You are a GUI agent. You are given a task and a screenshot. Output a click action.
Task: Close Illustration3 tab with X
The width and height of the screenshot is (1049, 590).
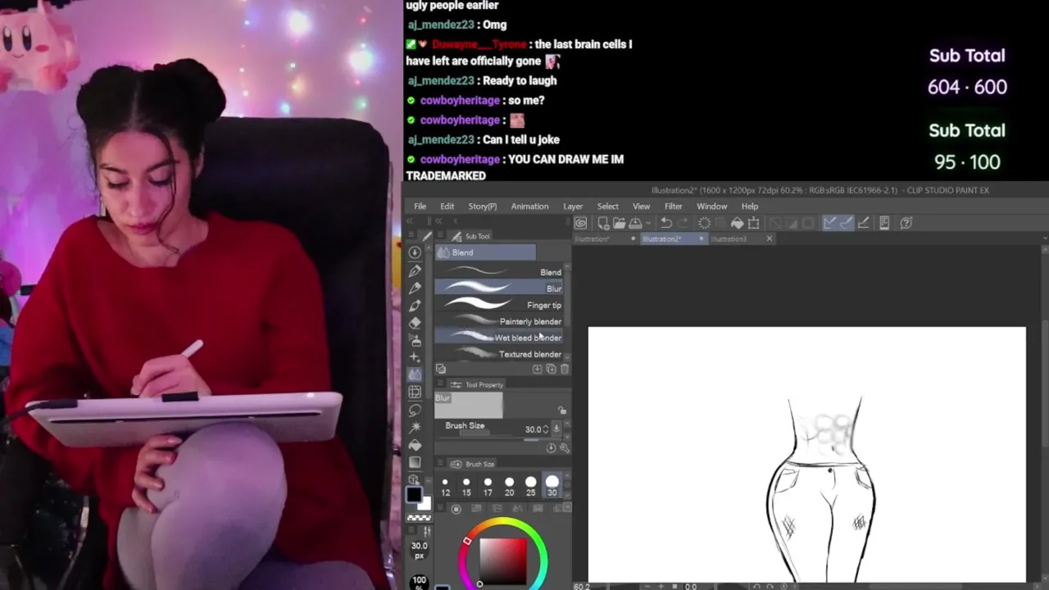click(769, 238)
